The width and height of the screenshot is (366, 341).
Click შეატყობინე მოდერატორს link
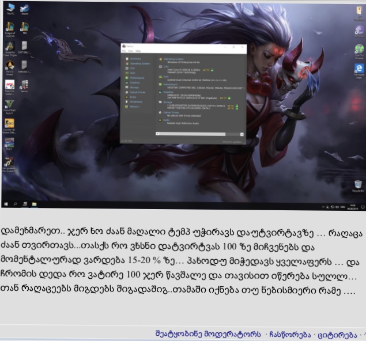click(208, 334)
